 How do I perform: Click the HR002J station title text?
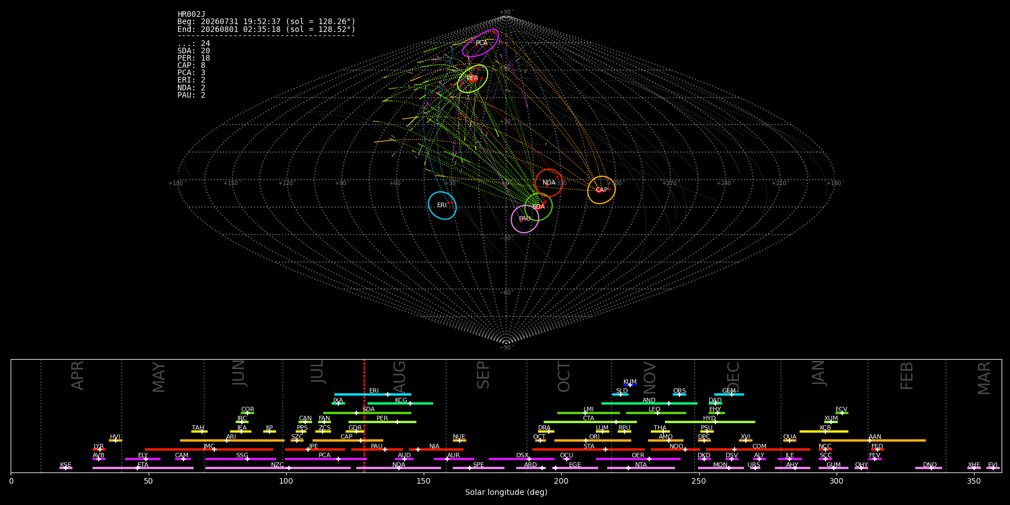pos(191,14)
